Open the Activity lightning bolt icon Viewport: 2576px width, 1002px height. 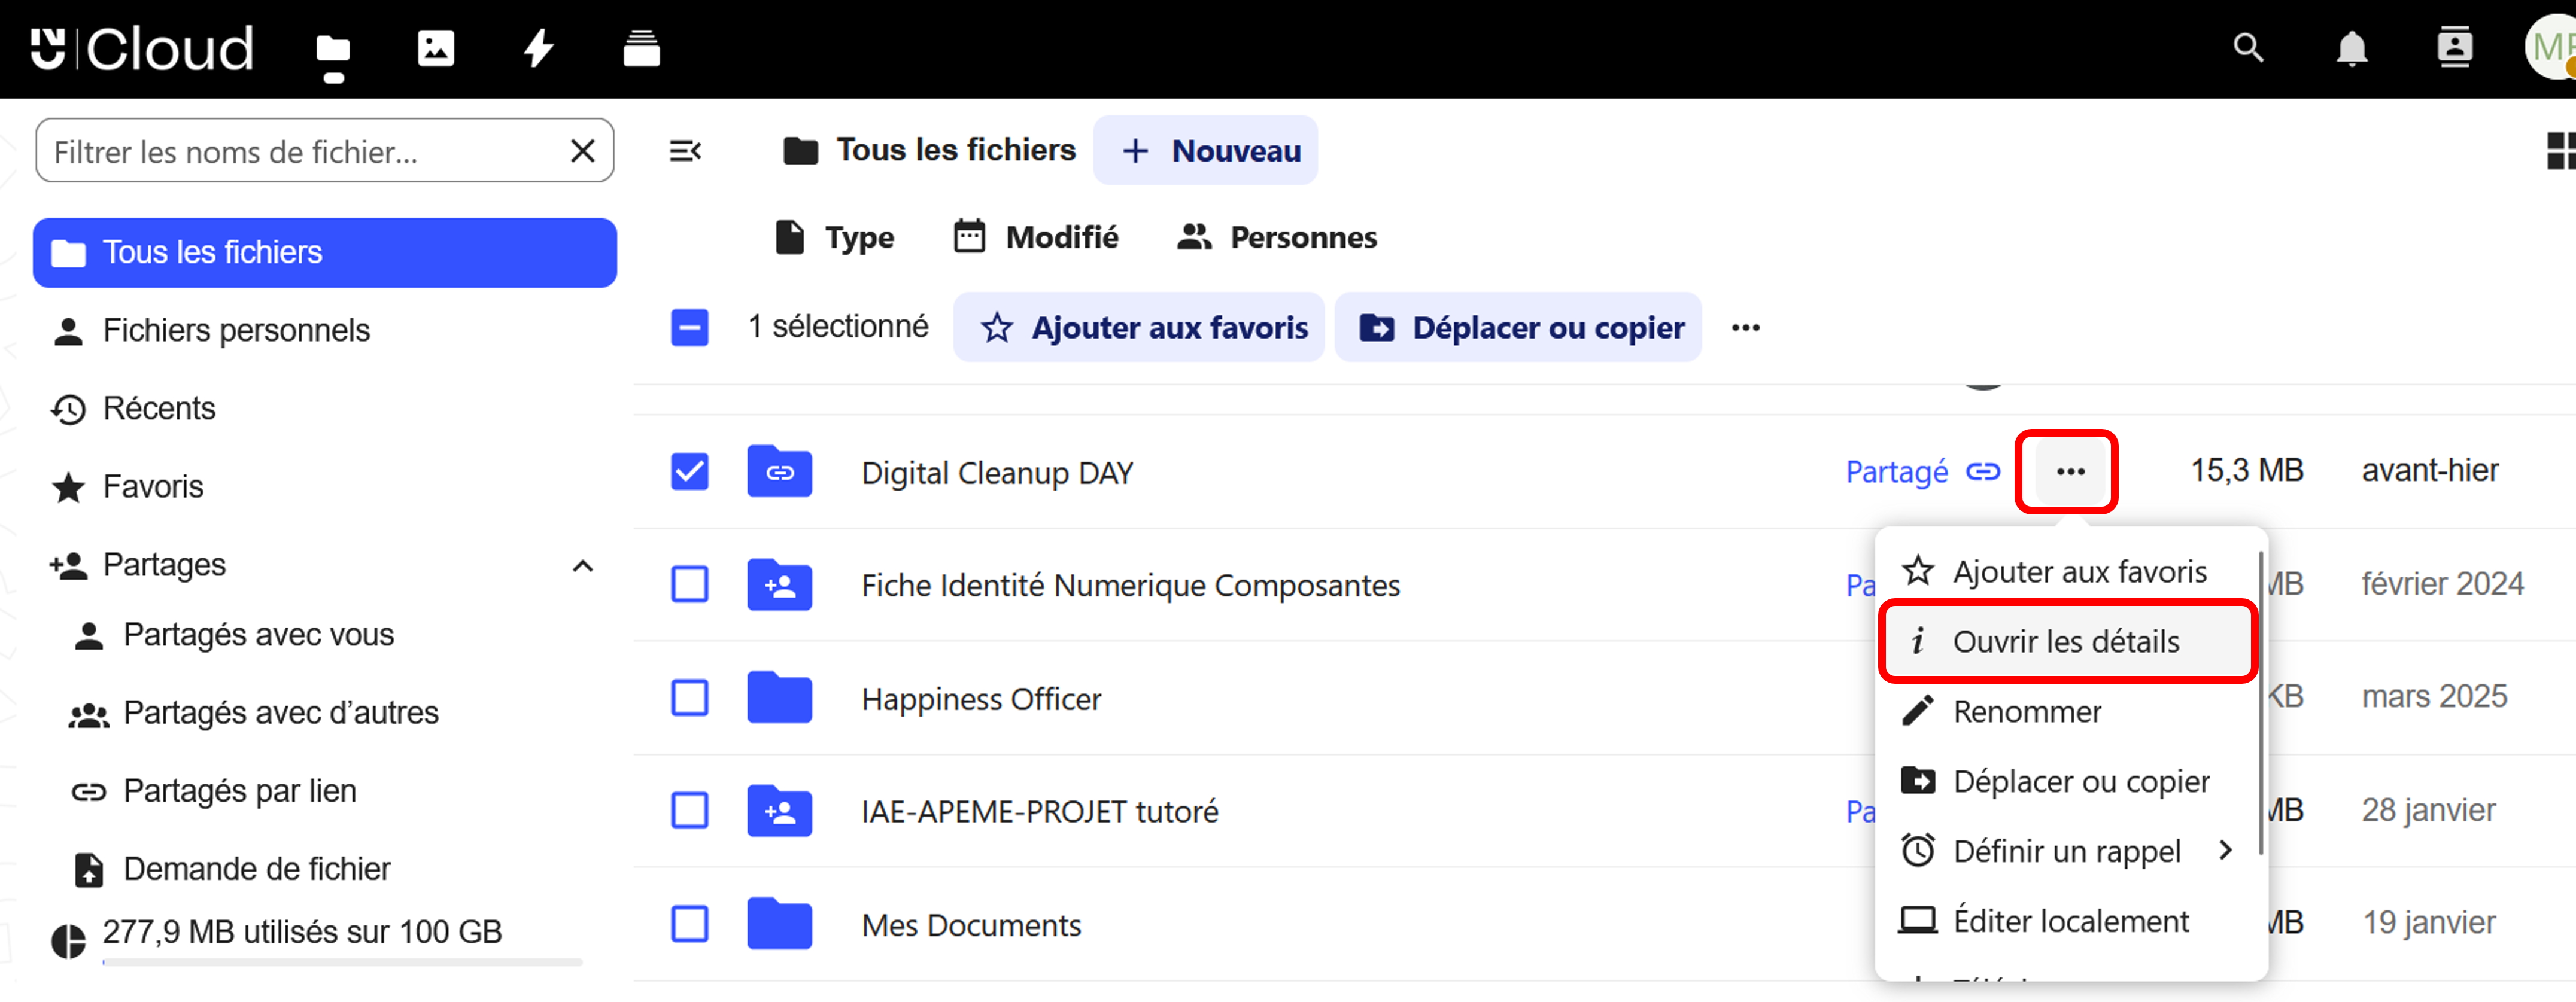point(539,48)
